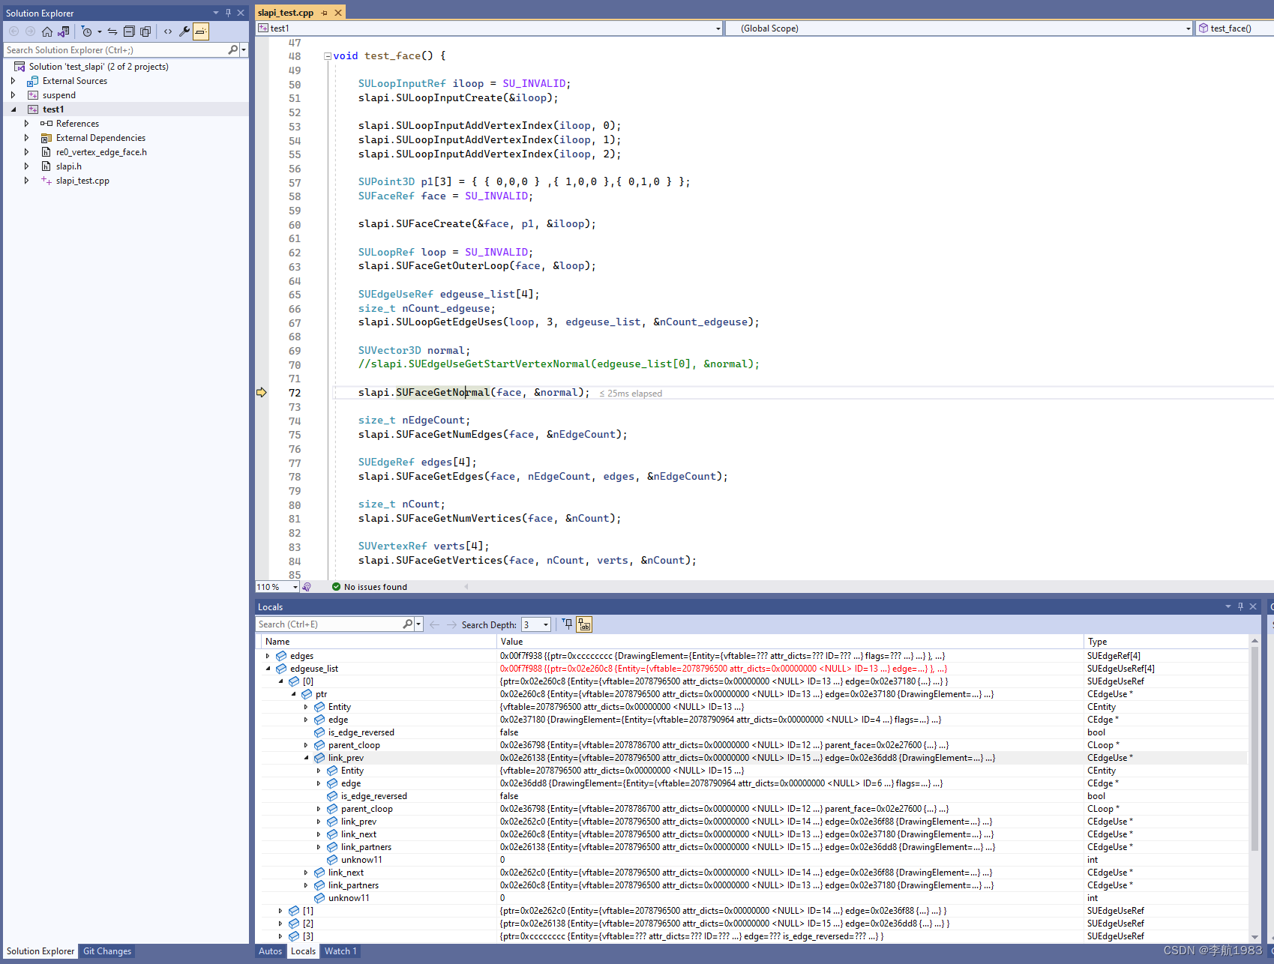
Task: Focus the Search Solution Explorer input field
Action: tap(116, 50)
